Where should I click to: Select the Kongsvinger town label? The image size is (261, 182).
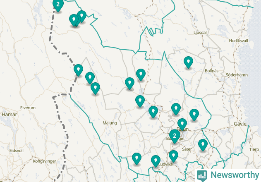(44, 161)
